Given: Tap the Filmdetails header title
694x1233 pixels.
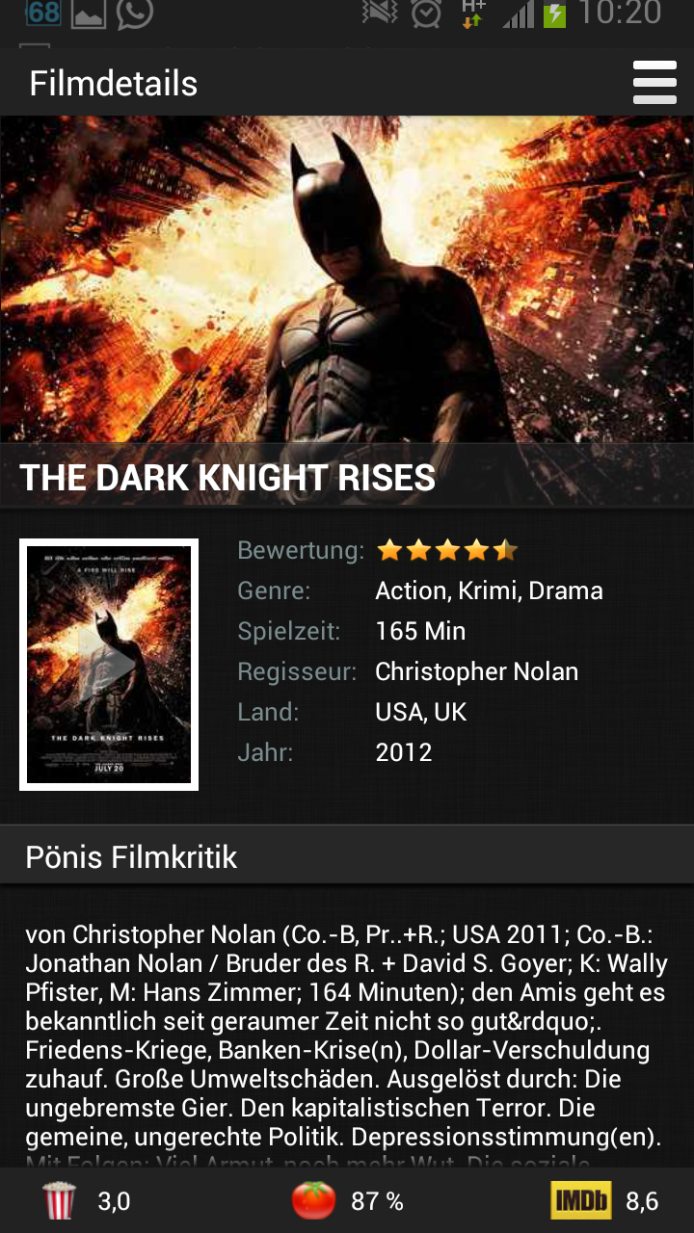Looking at the screenshot, I should coord(114,84).
